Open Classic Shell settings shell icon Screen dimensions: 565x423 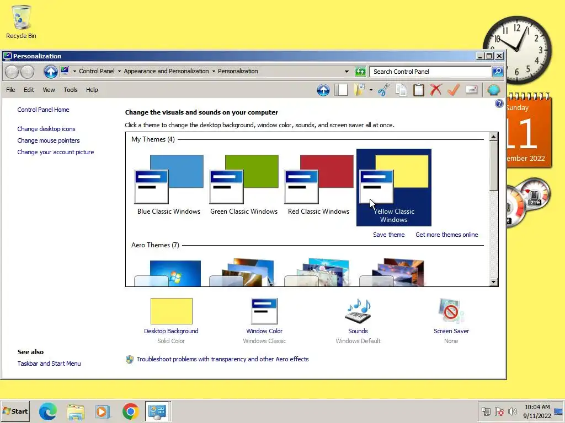[493, 90]
